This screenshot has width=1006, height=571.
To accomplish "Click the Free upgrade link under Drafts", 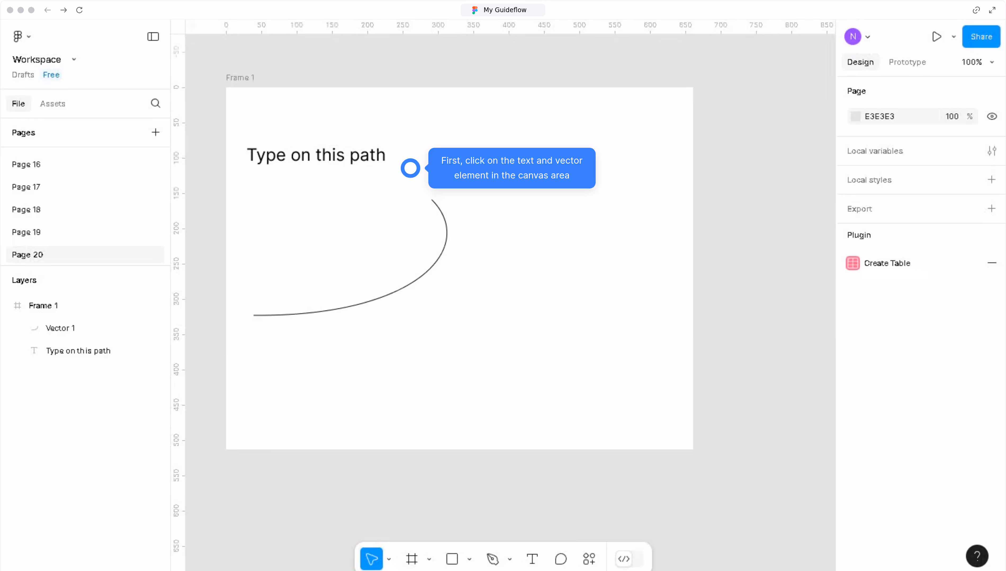I will pos(51,75).
